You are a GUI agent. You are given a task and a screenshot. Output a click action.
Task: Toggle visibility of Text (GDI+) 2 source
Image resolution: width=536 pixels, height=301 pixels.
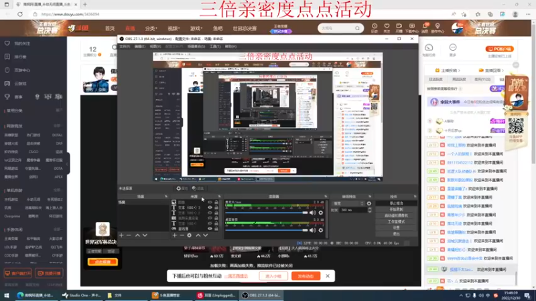(210, 213)
